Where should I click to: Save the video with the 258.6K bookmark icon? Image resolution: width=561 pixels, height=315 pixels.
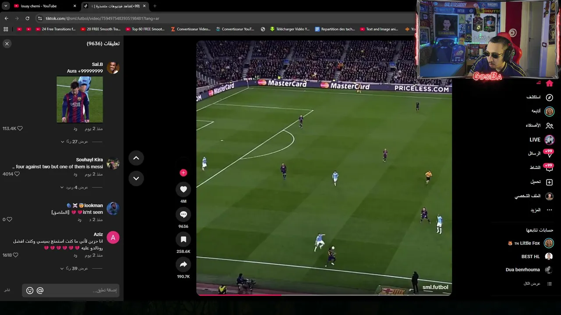(x=183, y=239)
